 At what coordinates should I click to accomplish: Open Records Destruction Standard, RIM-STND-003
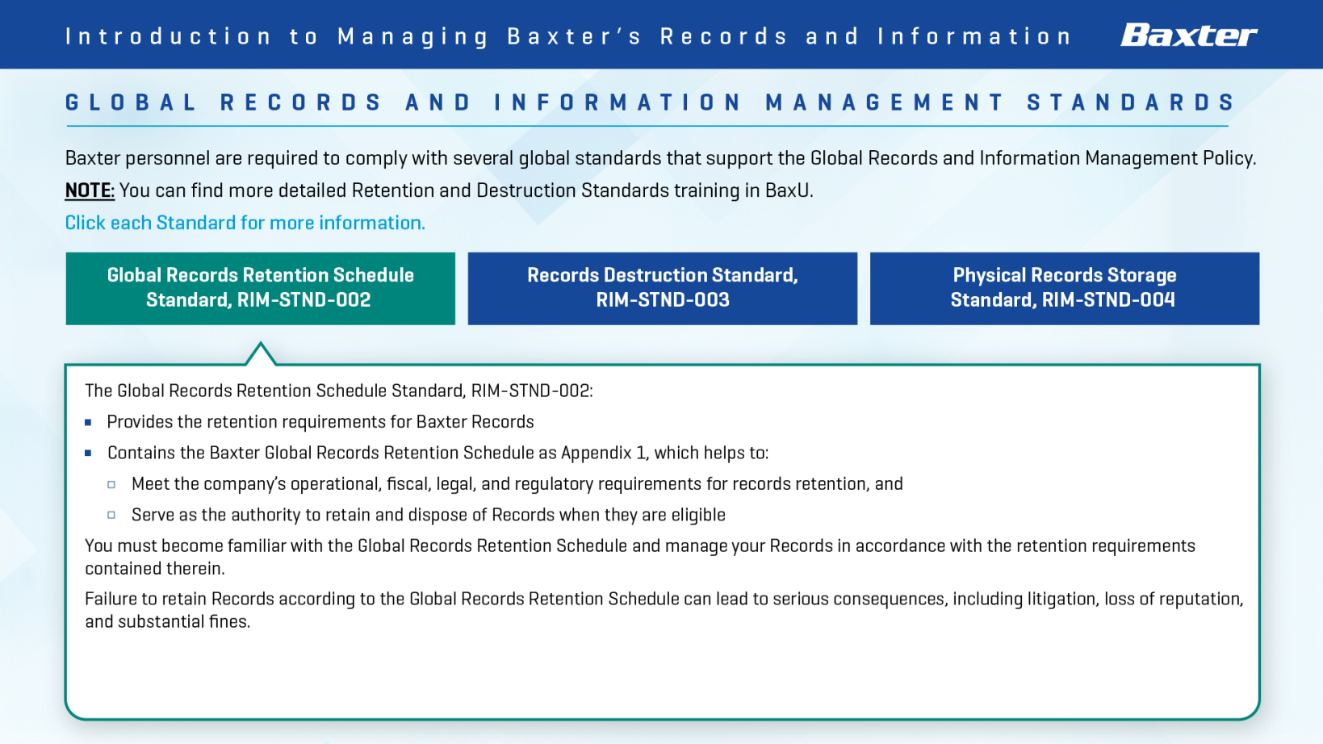[662, 288]
